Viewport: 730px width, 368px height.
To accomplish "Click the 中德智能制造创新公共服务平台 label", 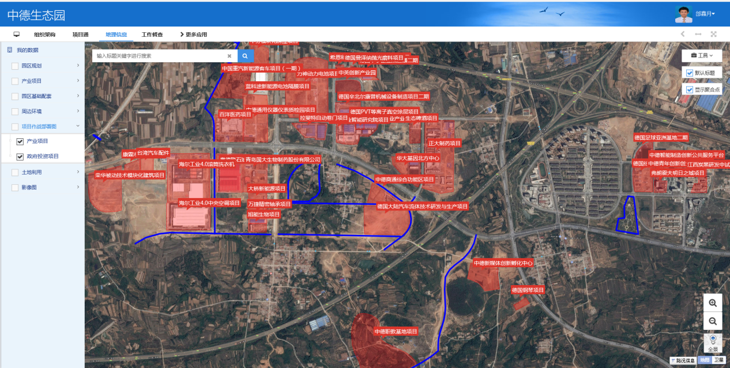I will click(x=686, y=155).
